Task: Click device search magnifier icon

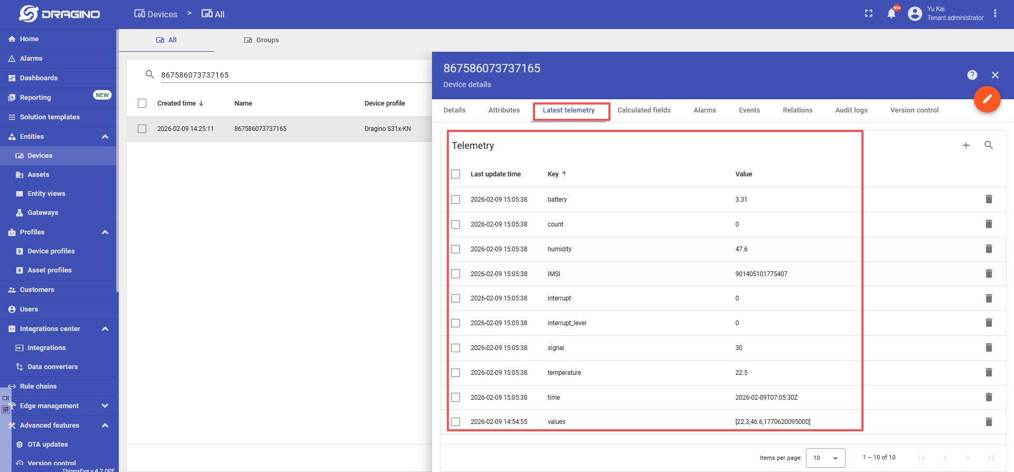Action: tap(149, 74)
